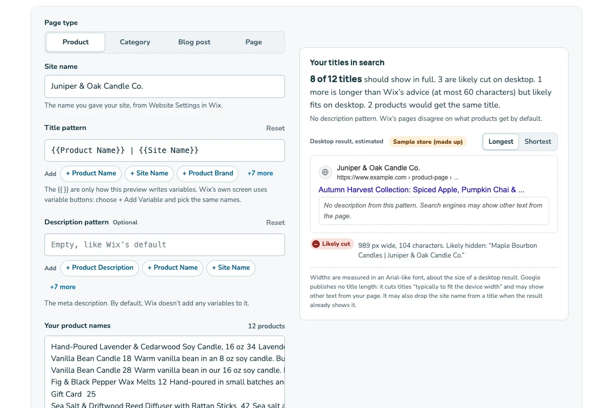This screenshot has height=408, width=613.
Task: Click the 'Gift Card 25' product line
Action: [74, 394]
